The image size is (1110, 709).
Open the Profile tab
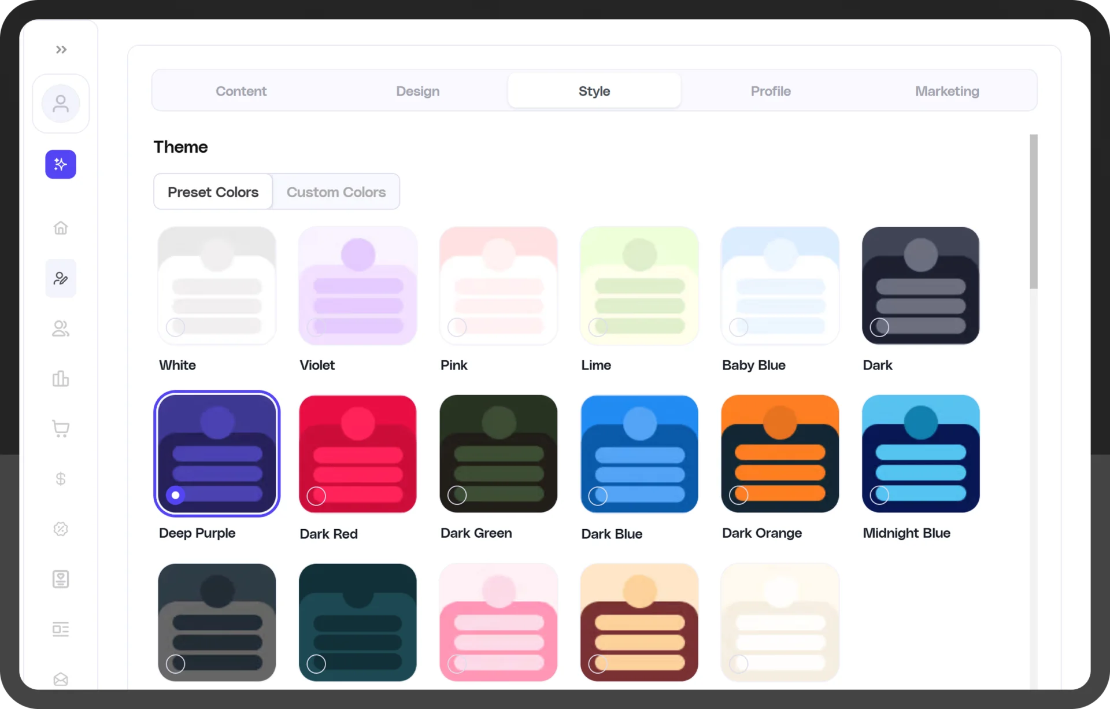point(771,91)
